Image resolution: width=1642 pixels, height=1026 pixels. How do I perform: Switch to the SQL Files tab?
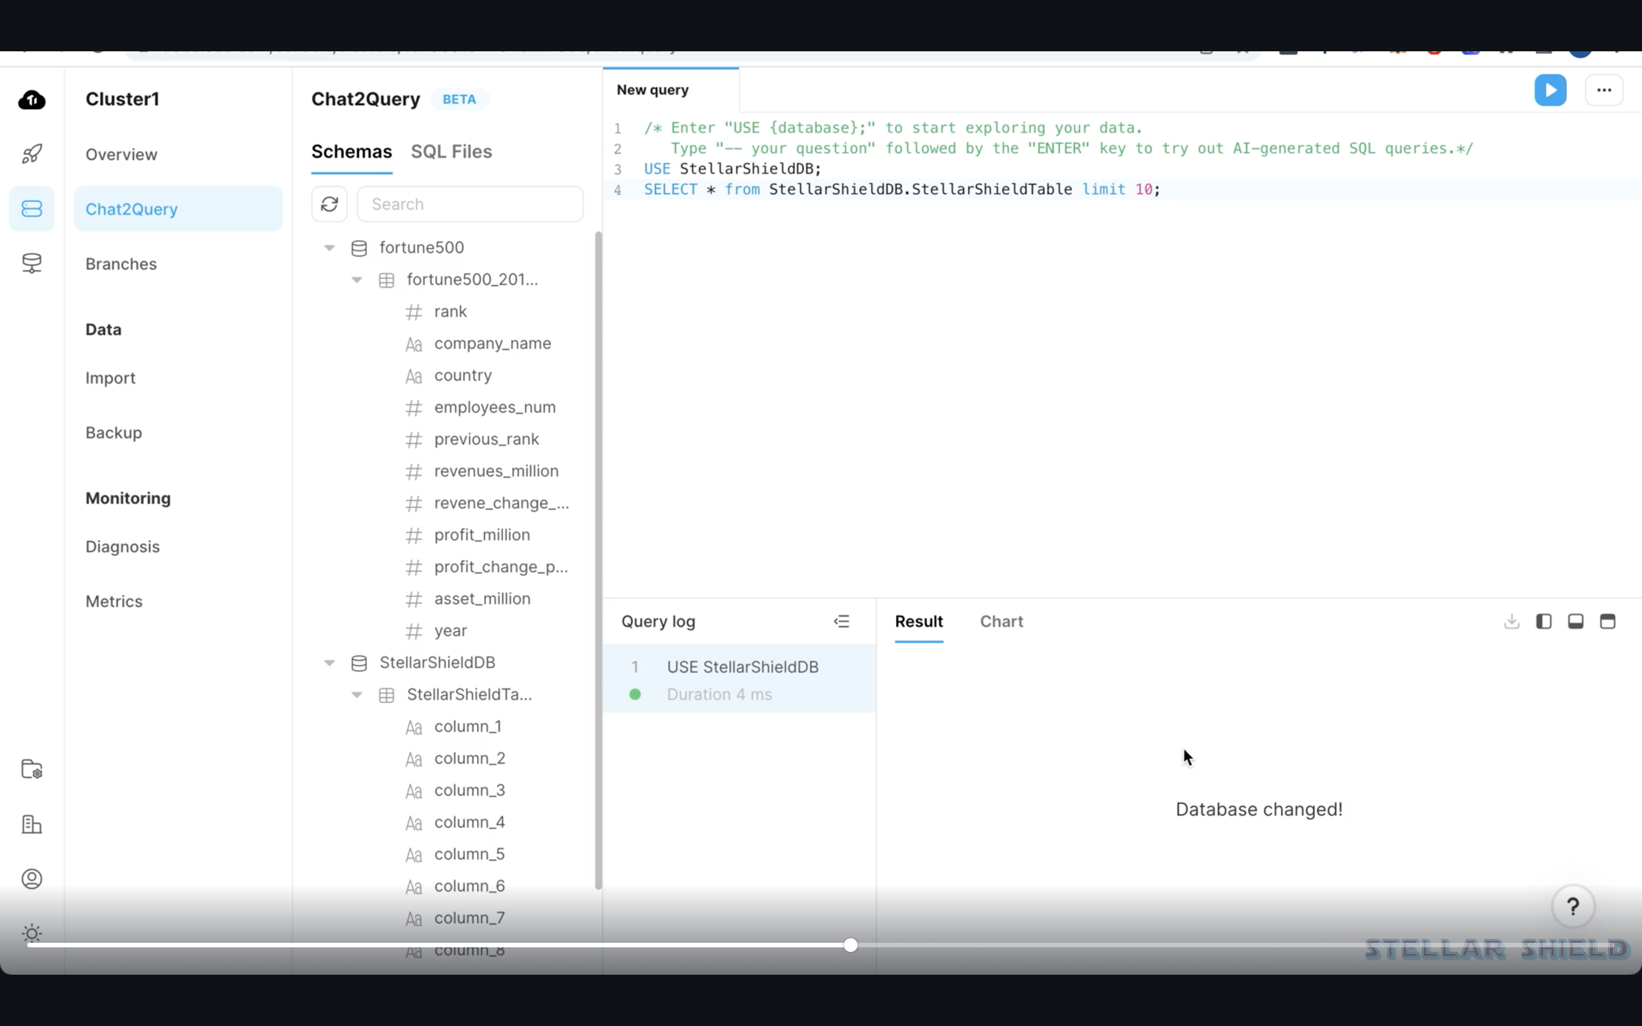[451, 152]
